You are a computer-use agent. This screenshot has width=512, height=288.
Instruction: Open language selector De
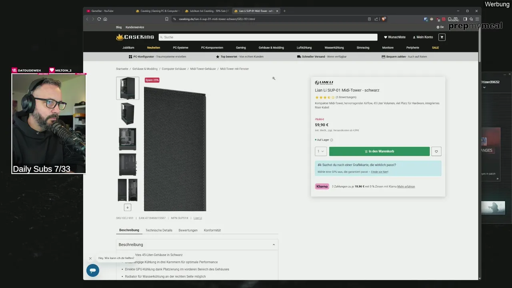440,27
